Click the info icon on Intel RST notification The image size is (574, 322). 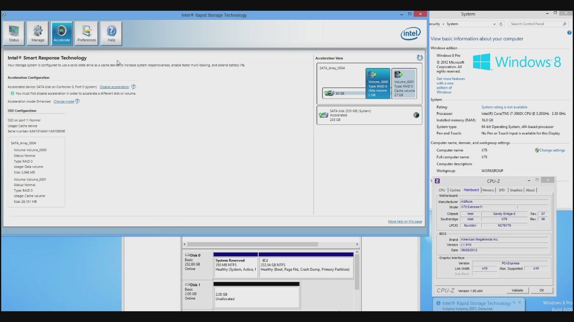coord(438,303)
